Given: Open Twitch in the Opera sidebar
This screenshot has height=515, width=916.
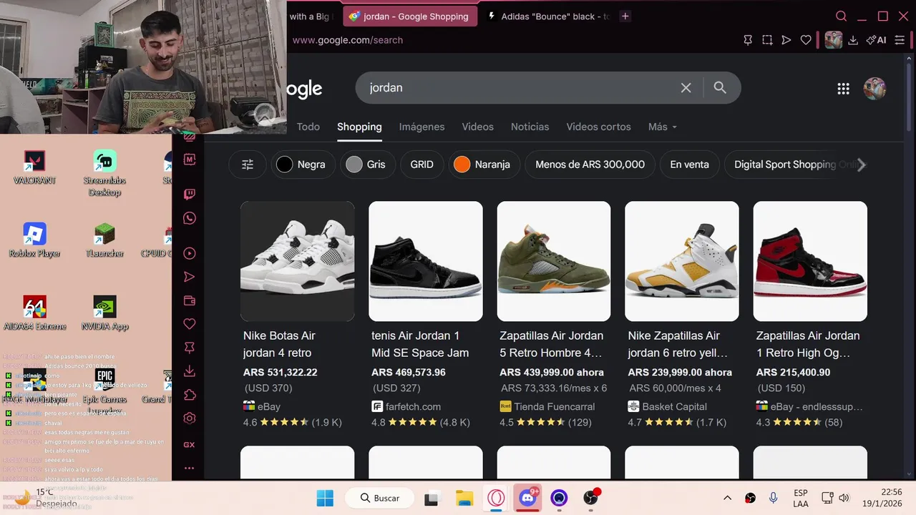Looking at the screenshot, I should pyautogui.click(x=190, y=195).
